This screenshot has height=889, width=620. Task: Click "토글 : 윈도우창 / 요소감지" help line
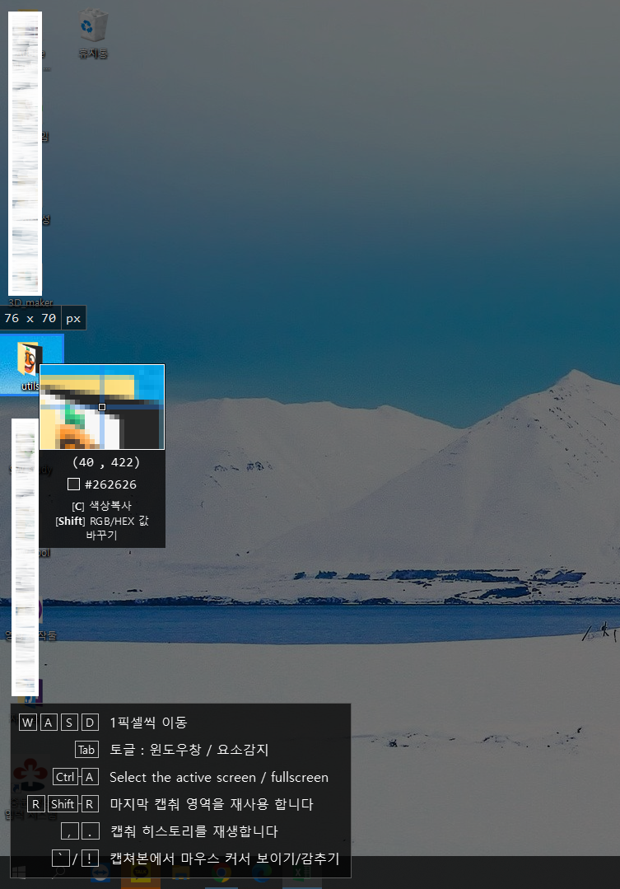(x=189, y=750)
